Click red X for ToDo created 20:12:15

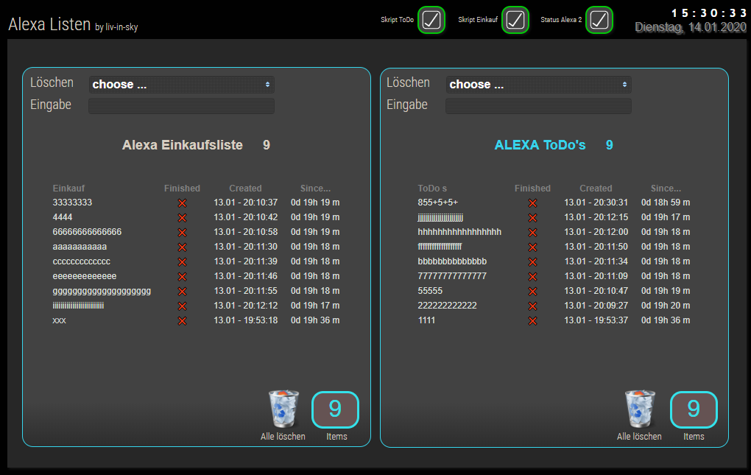click(x=532, y=218)
